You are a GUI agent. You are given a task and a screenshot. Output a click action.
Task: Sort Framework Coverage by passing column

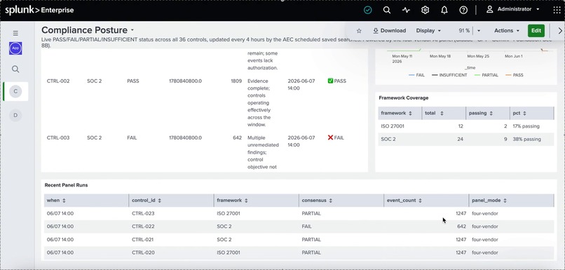tap(488, 113)
